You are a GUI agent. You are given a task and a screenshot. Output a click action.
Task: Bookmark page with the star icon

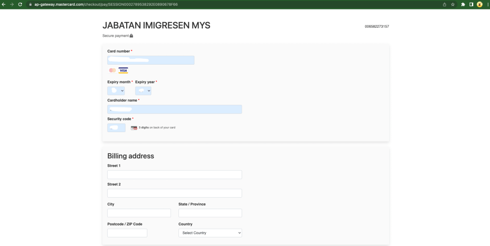453,4
